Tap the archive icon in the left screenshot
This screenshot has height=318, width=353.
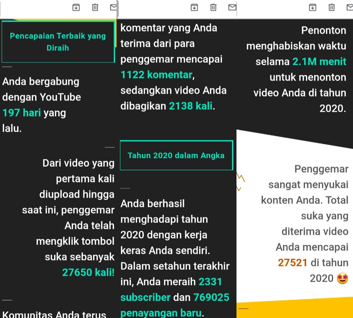coord(76,8)
